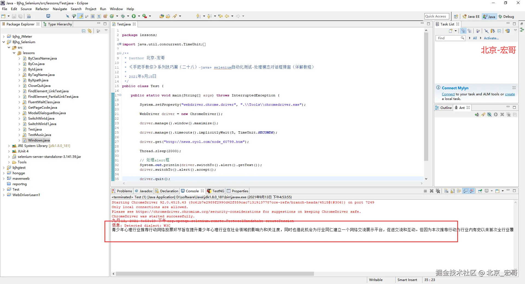Expand the Tools folder node
Image resolution: width=525 pixels, height=284 pixels.
click(x=9, y=162)
